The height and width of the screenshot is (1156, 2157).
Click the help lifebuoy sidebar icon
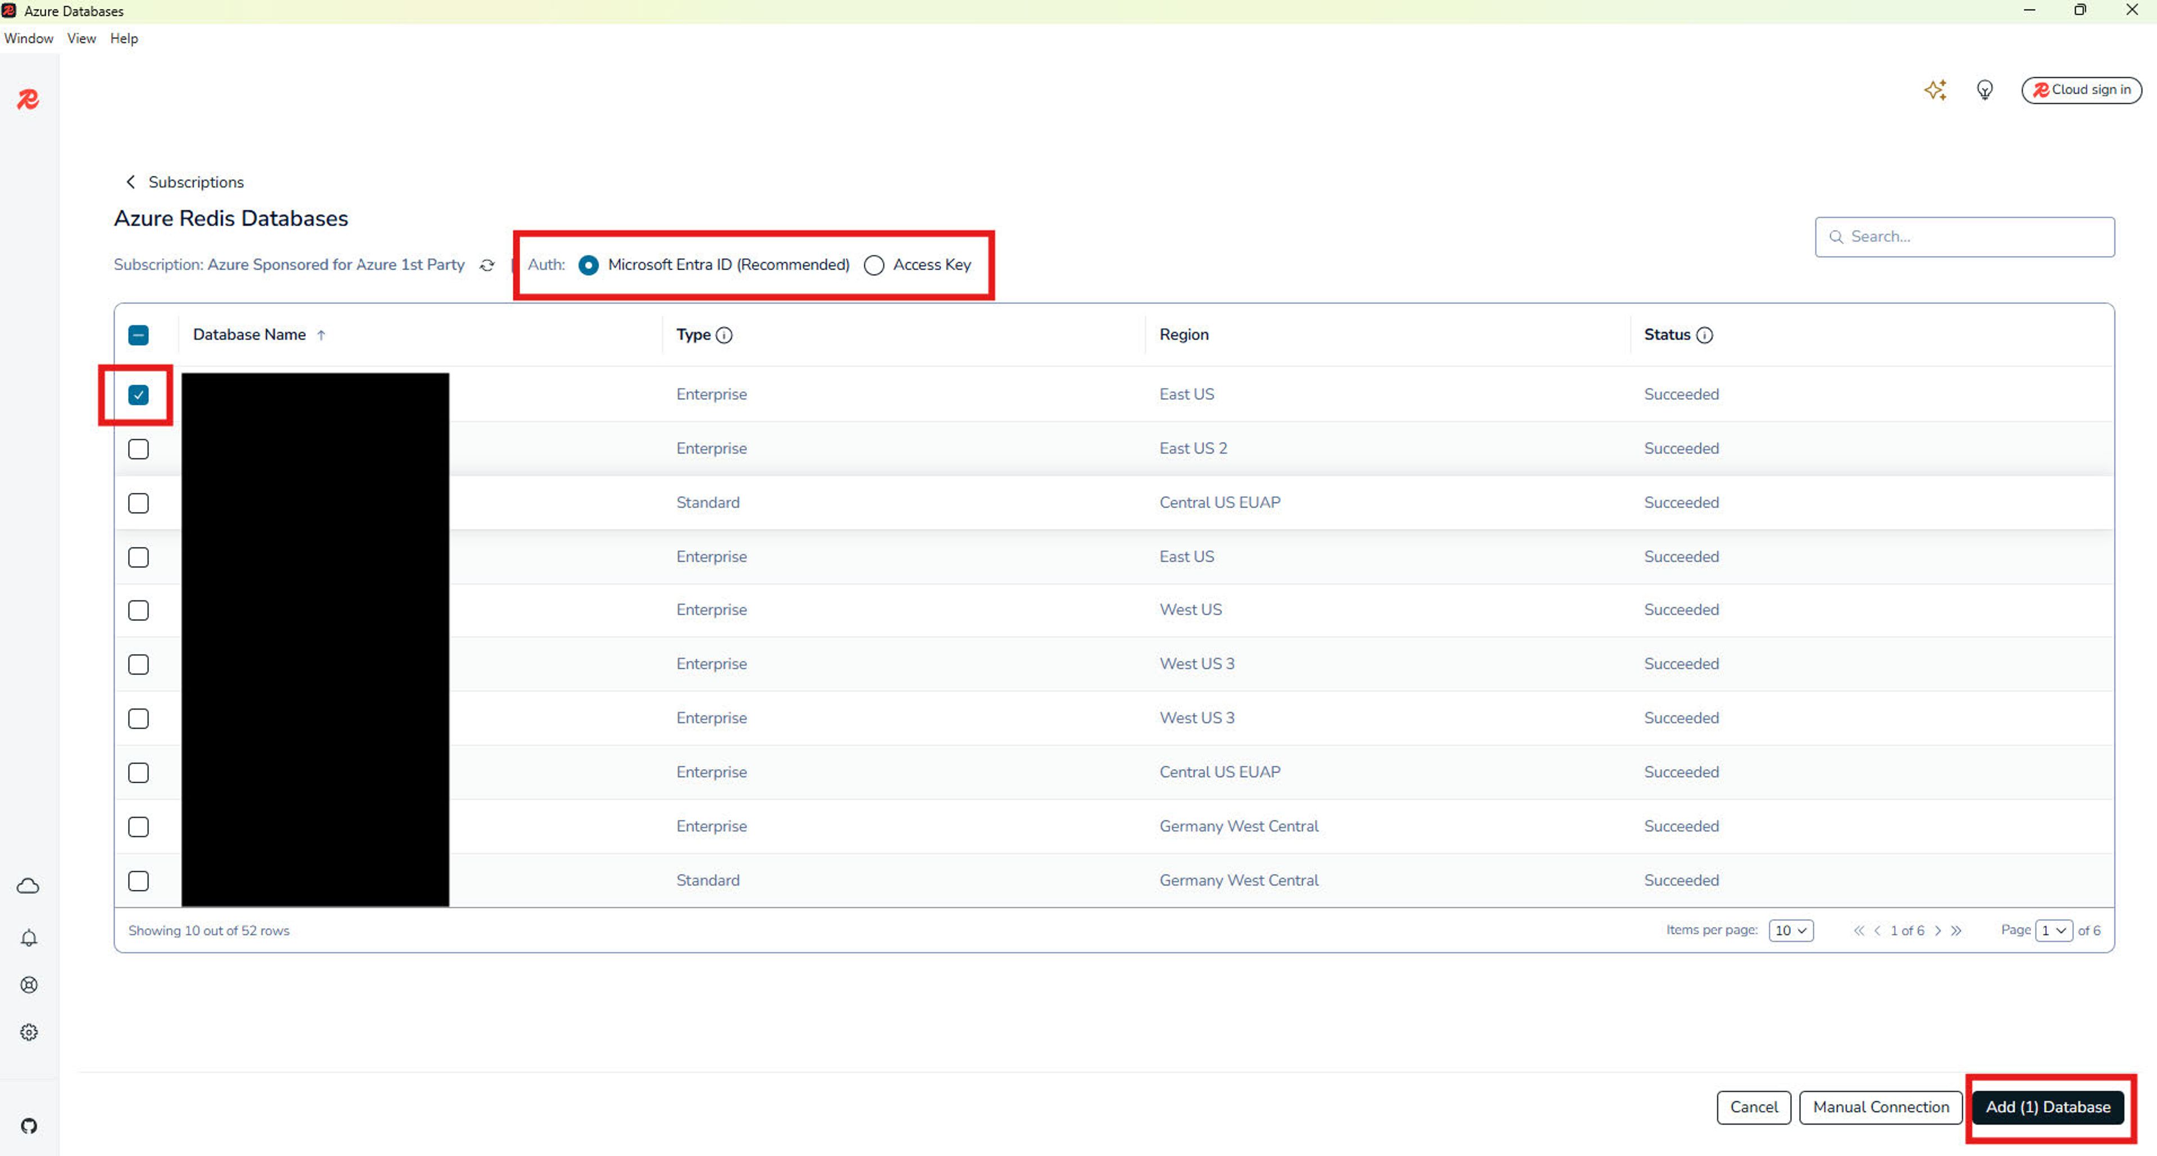(x=29, y=984)
